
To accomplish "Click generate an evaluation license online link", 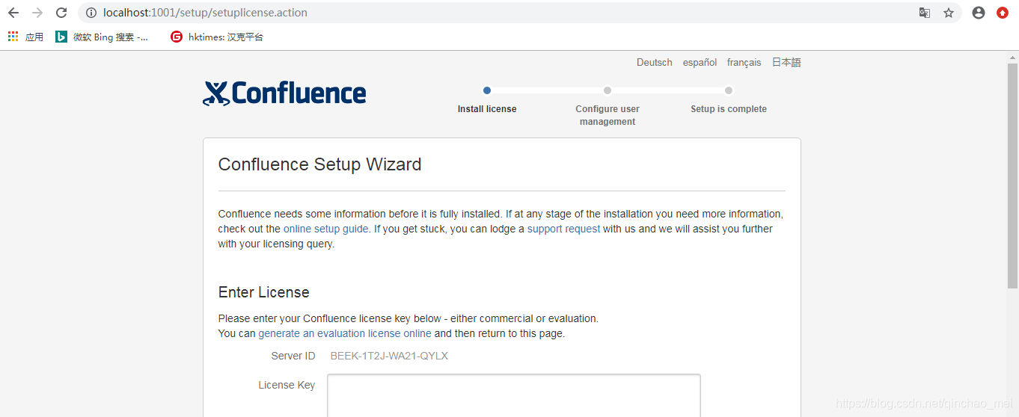I will pyautogui.click(x=345, y=333).
